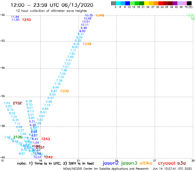Click the wave height value 8.32
This screenshot has height=171, width=195.
point(76,44)
